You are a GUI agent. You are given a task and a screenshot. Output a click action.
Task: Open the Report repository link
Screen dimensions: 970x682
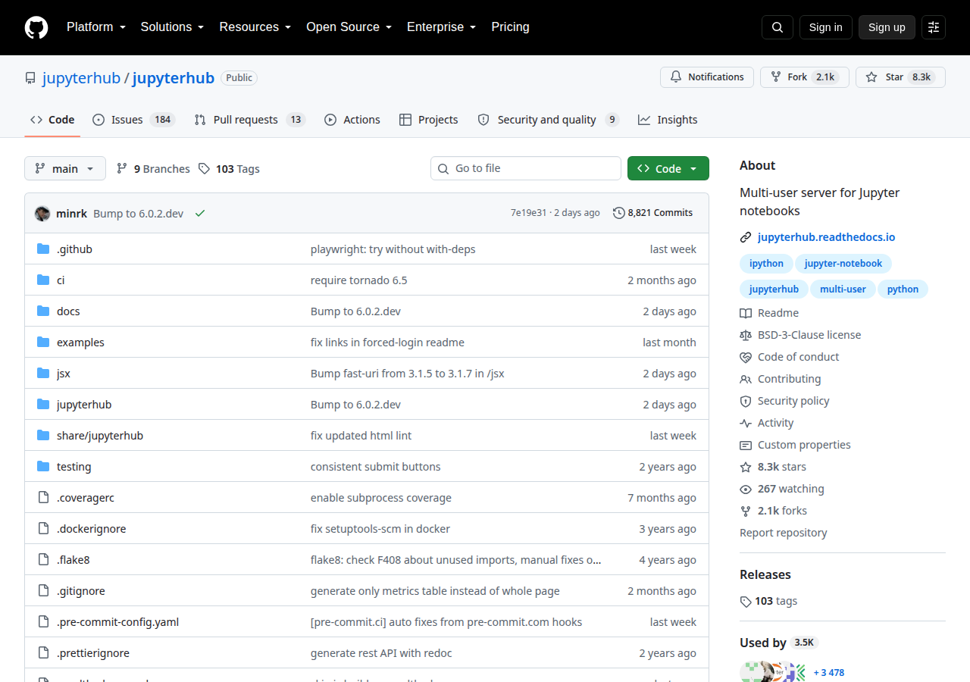pos(784,533)
